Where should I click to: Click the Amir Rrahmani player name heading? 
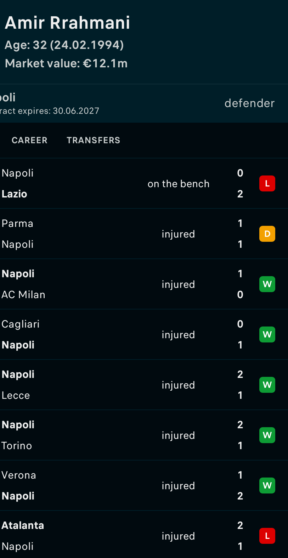tap(67, 23)
